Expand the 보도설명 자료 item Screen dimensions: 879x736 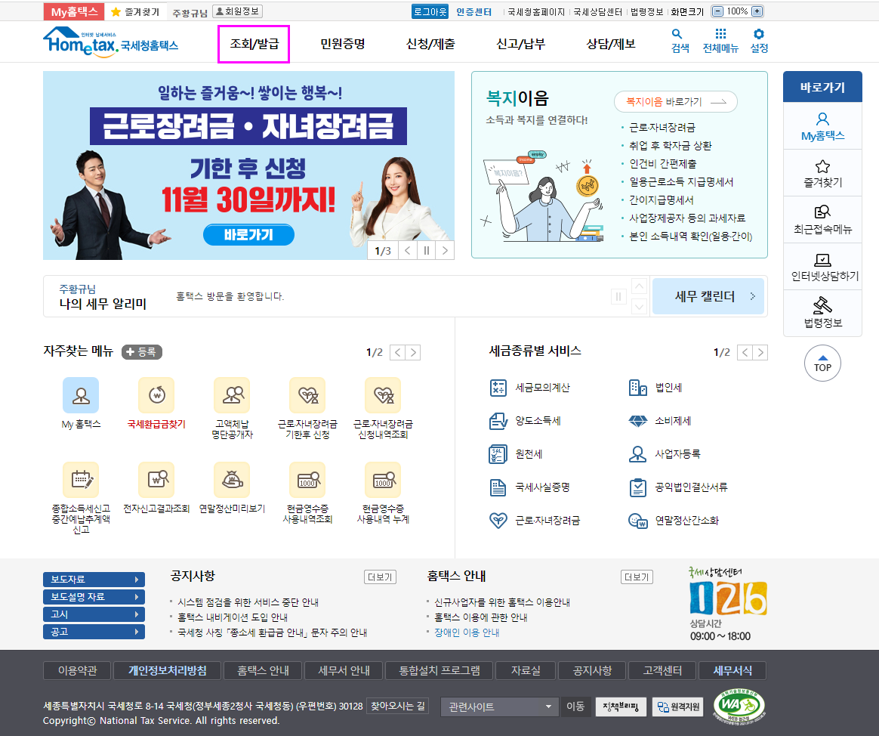pos(94,597)
